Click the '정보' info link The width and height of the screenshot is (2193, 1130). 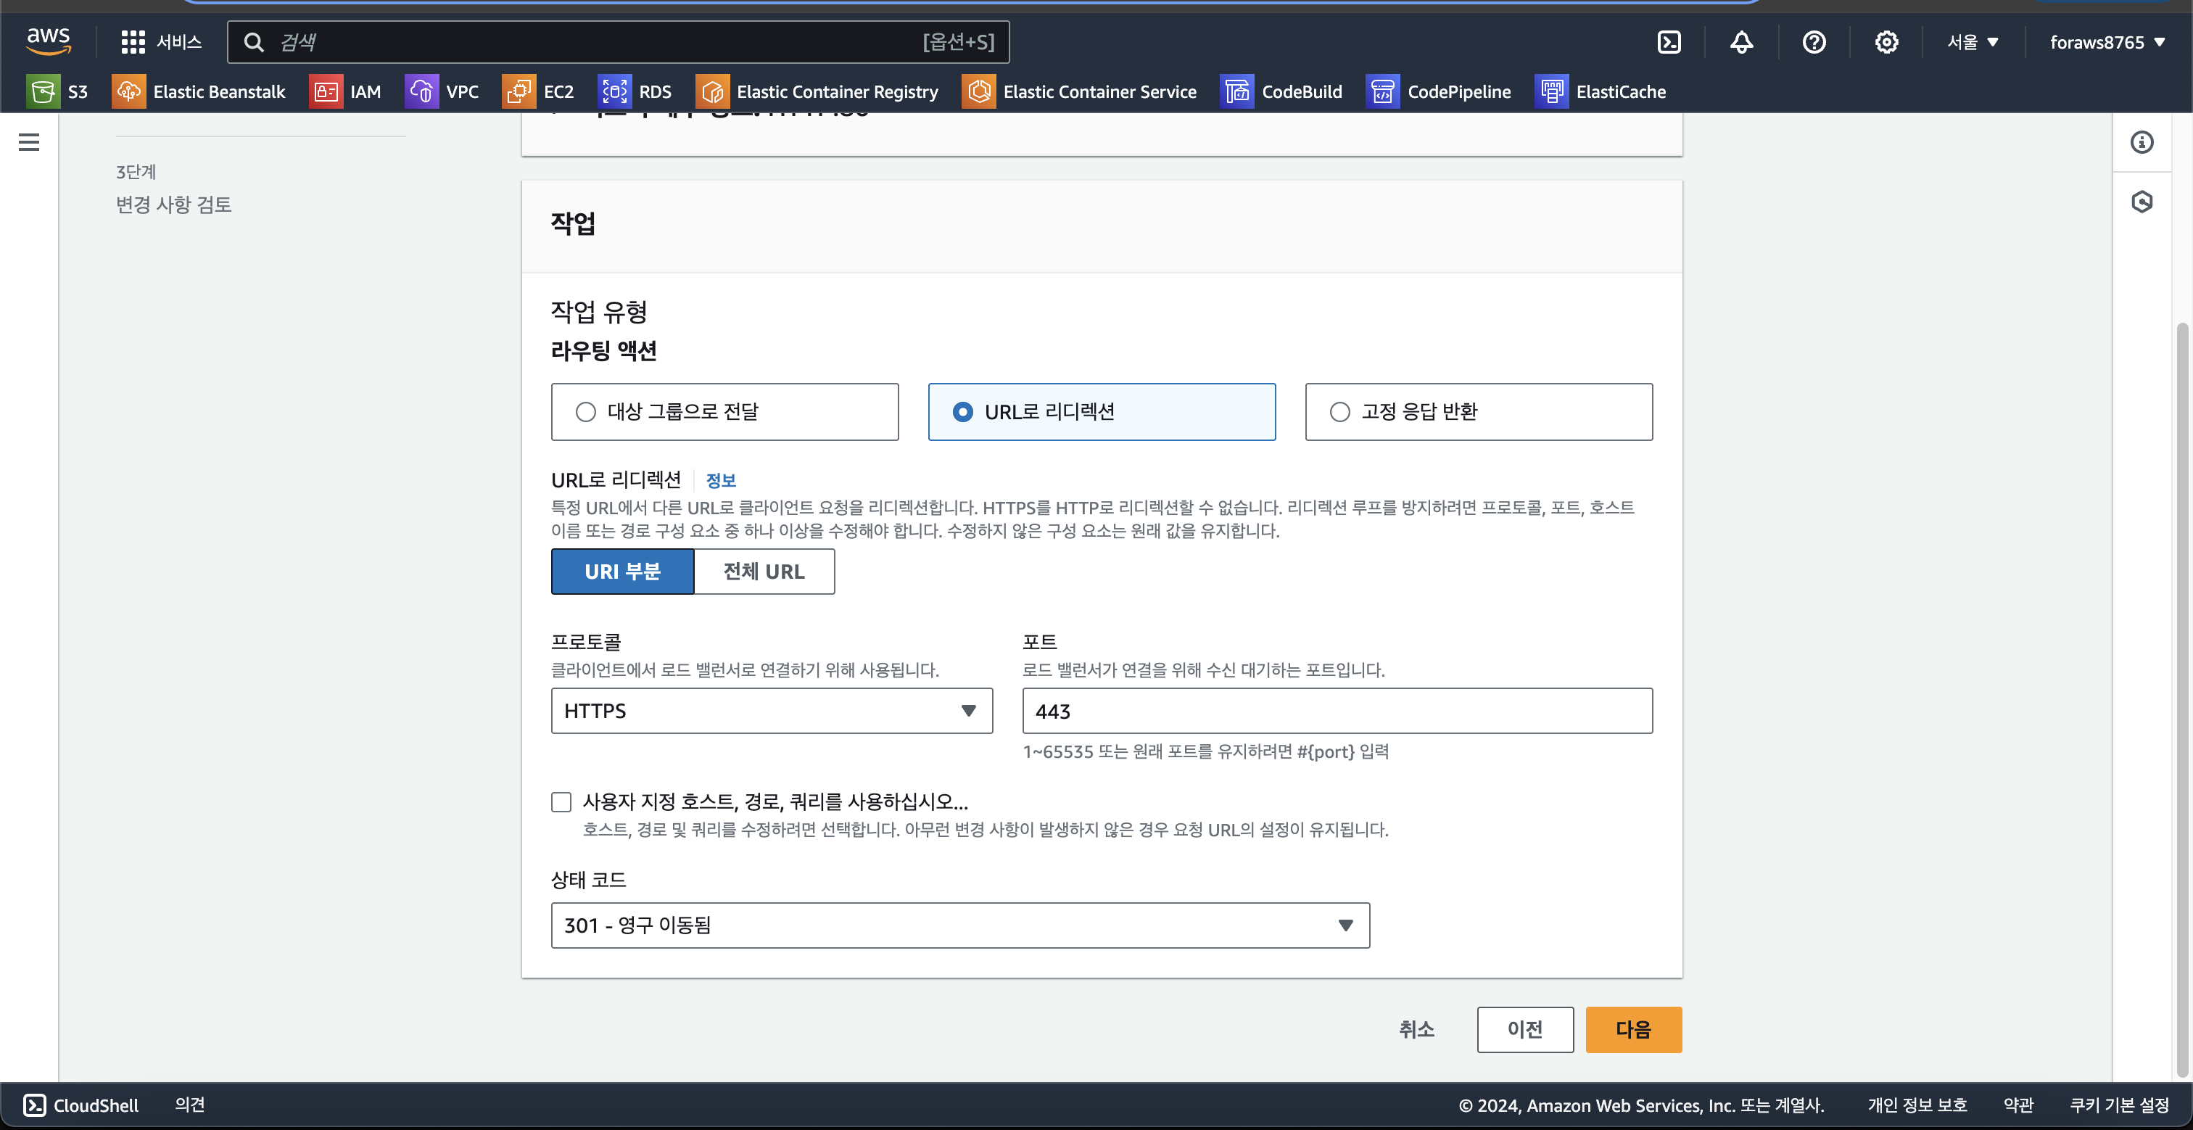click(x=720, y=480)
